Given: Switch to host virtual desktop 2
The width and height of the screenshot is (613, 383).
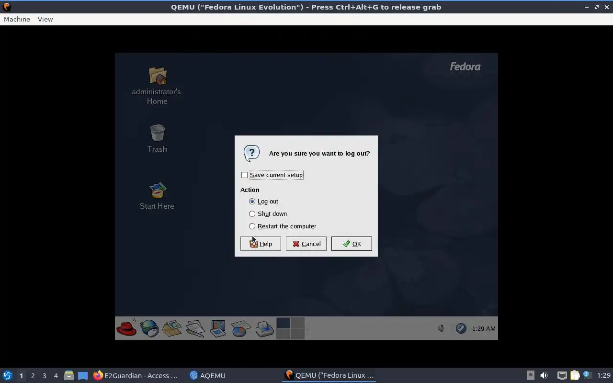Looking at the screenshot, I should [x=33, y=376].
